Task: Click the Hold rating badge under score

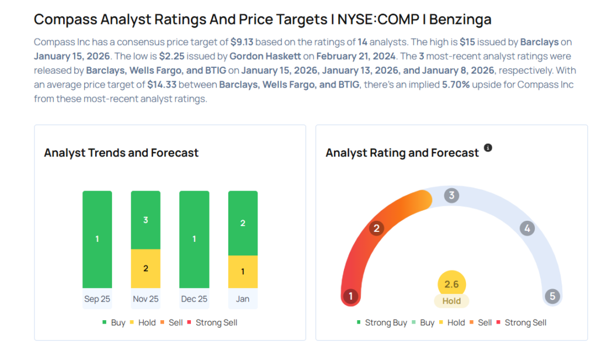Action: [x=451, y=301]
